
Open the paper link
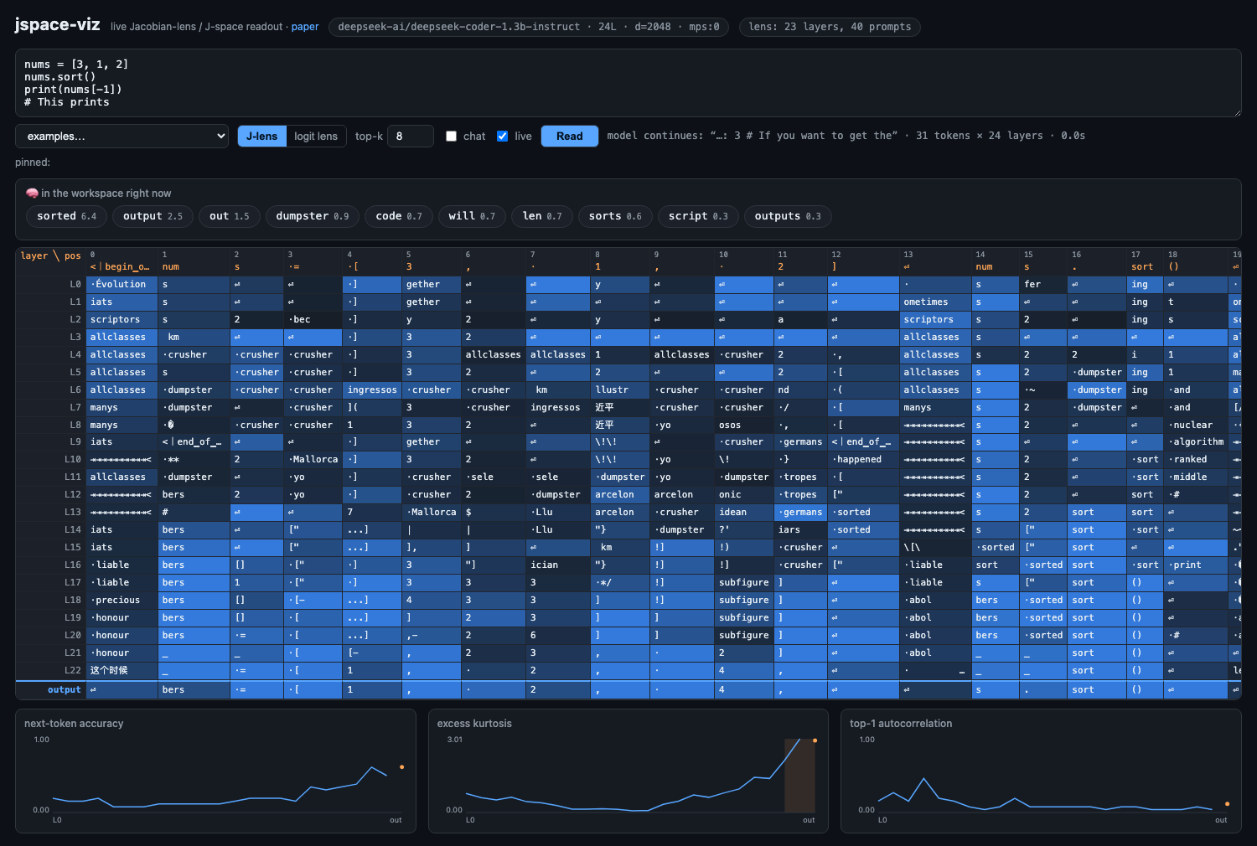pyautogui.click(x=305, y=27)
